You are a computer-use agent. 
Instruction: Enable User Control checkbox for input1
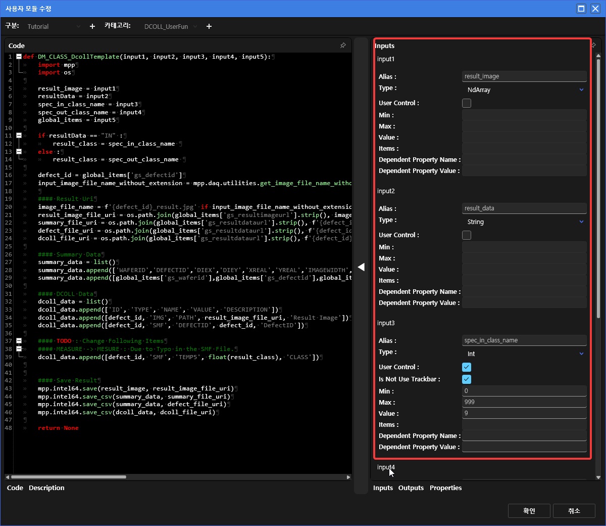tap(467, 103)
